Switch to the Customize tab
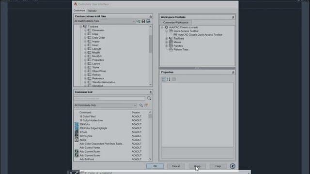Viewport: 310px width, 174px height. (79, 11)
